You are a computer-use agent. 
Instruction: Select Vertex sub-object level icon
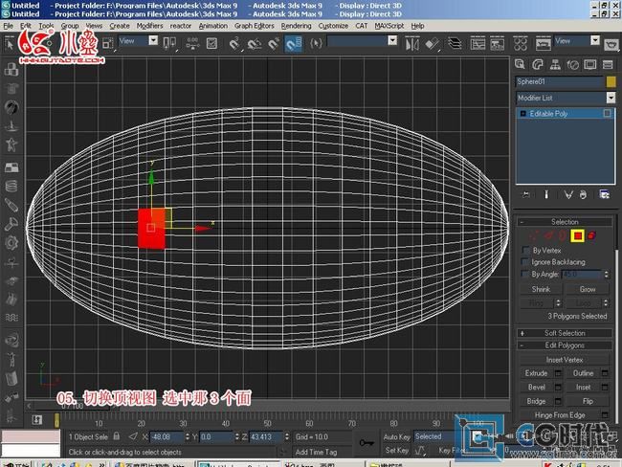[x=534, y=235]
